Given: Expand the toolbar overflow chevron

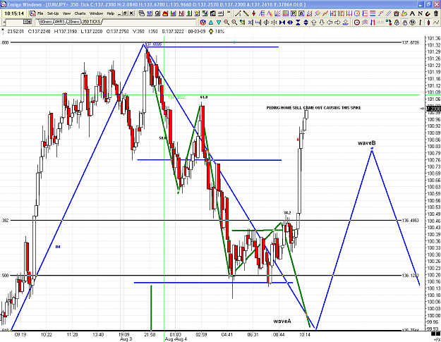Looking at the screenshot, I should [229, 12].
